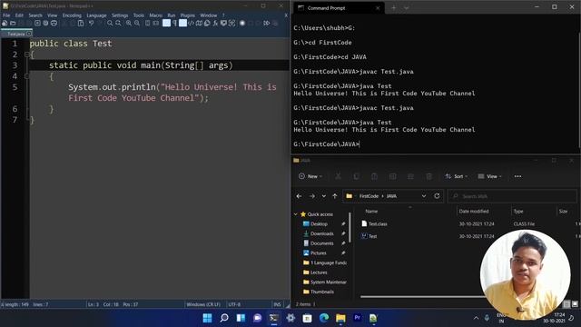Open address bar history dropdown
Image resolution: width=581 pixels, height=327 pixels.
[x=424, y=196]
